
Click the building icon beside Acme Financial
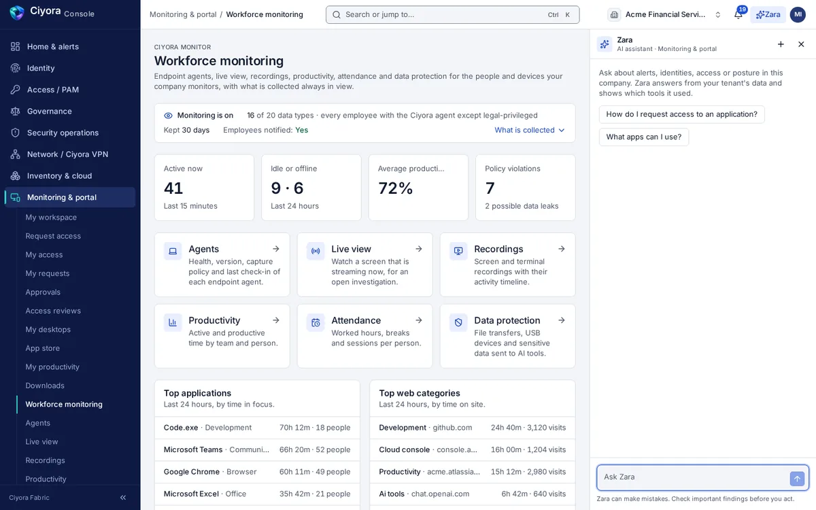pyautogui.click(x=614, y=14)
